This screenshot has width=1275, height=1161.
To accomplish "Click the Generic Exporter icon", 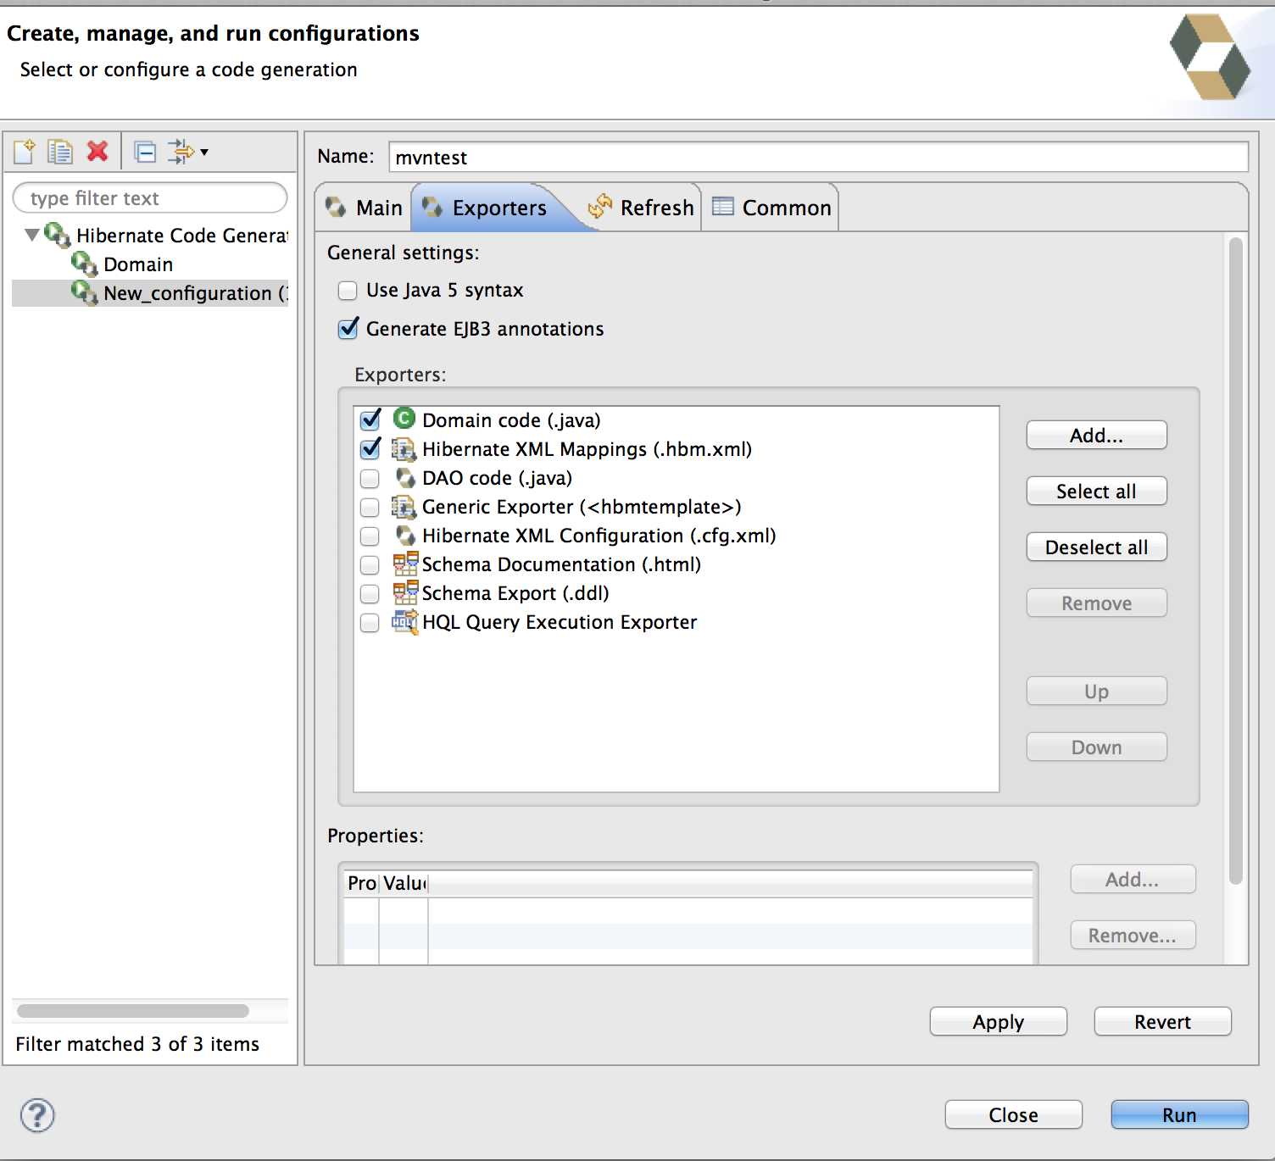I will pos(404,506).
